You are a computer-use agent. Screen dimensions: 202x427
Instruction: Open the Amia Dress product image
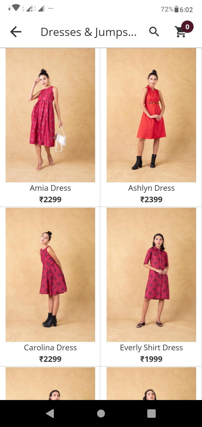pyautogui.click(x=50, y=115)
